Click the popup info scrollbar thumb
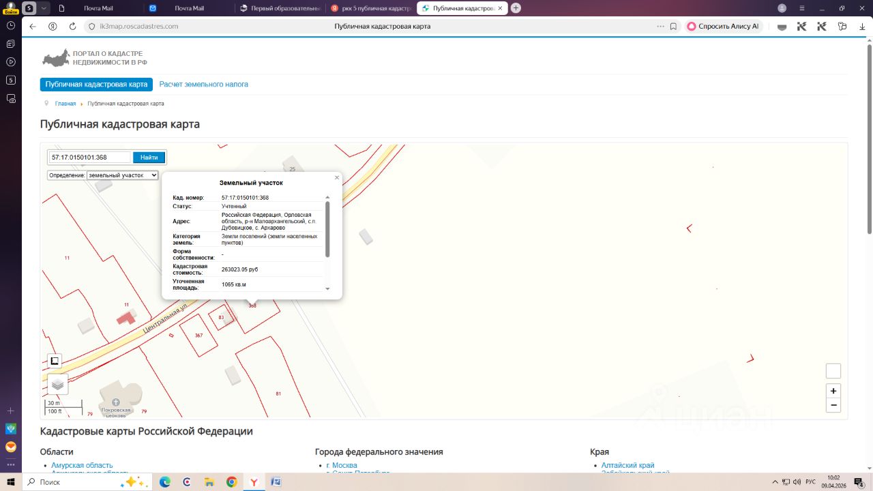 [x=327, y=229]
